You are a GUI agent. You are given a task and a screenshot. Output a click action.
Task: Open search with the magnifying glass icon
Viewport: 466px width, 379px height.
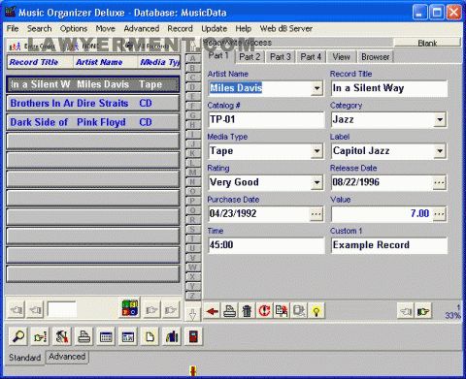point(18,336)
